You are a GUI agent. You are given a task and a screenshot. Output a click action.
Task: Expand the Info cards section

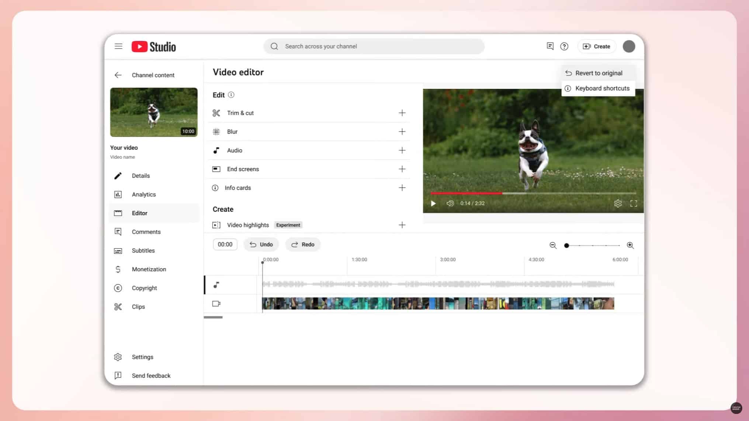point(402,188)
